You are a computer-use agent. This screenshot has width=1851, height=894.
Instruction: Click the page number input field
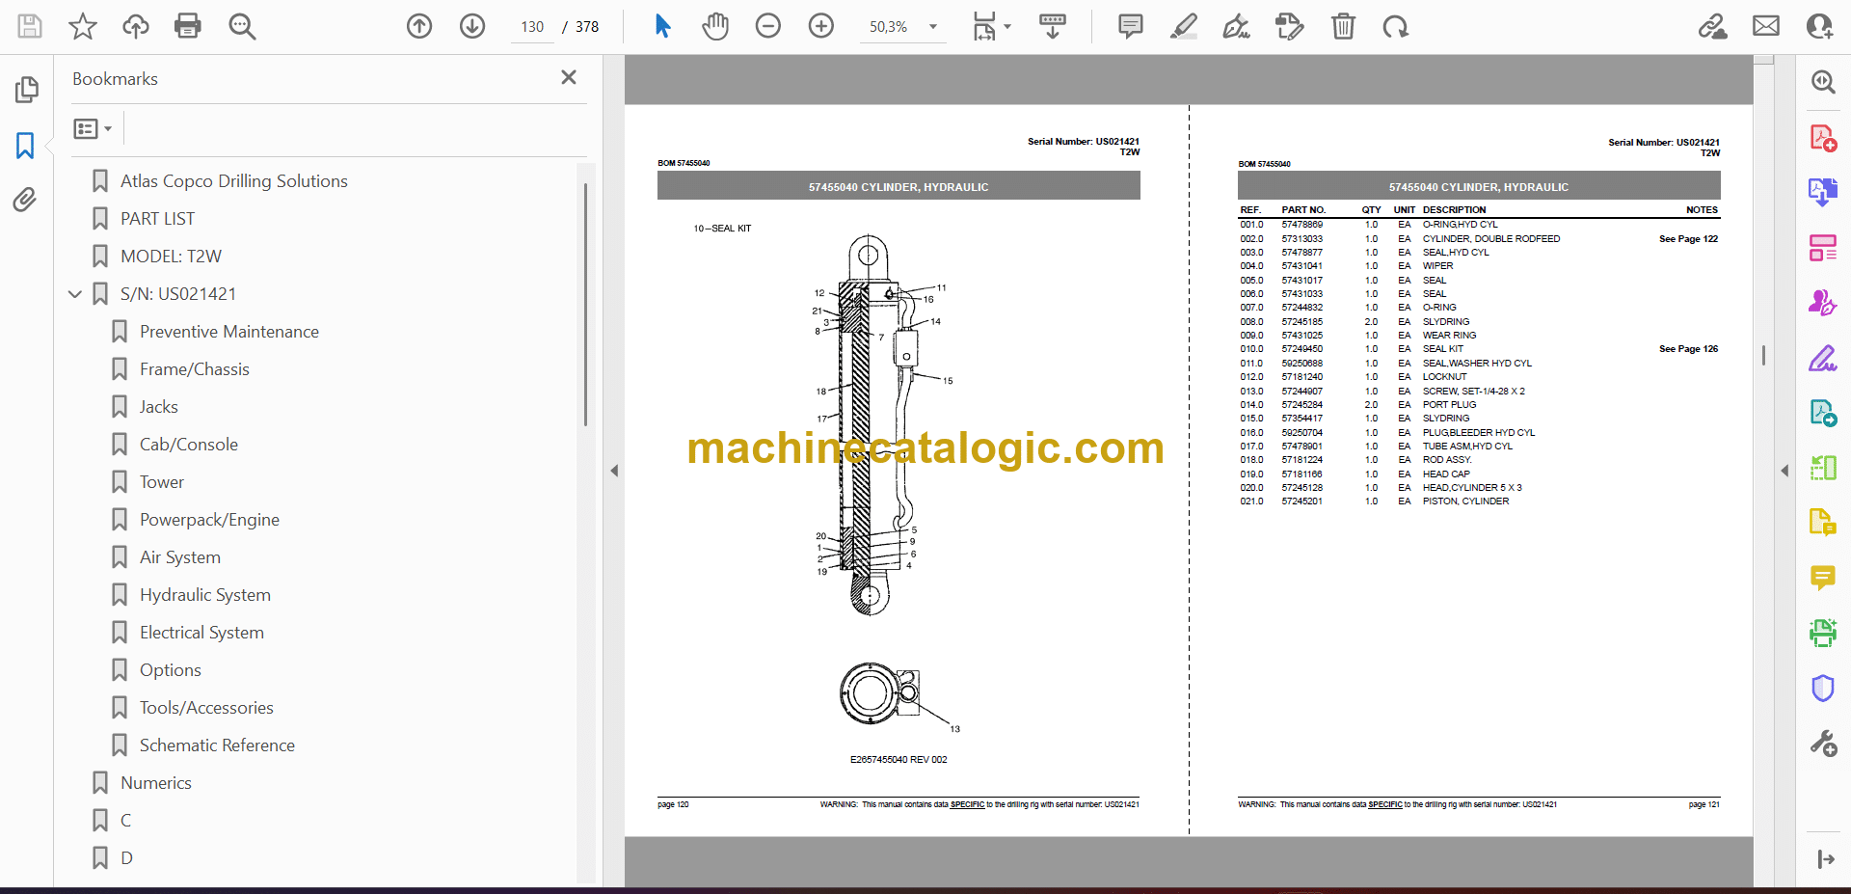[x=532, y=27]
